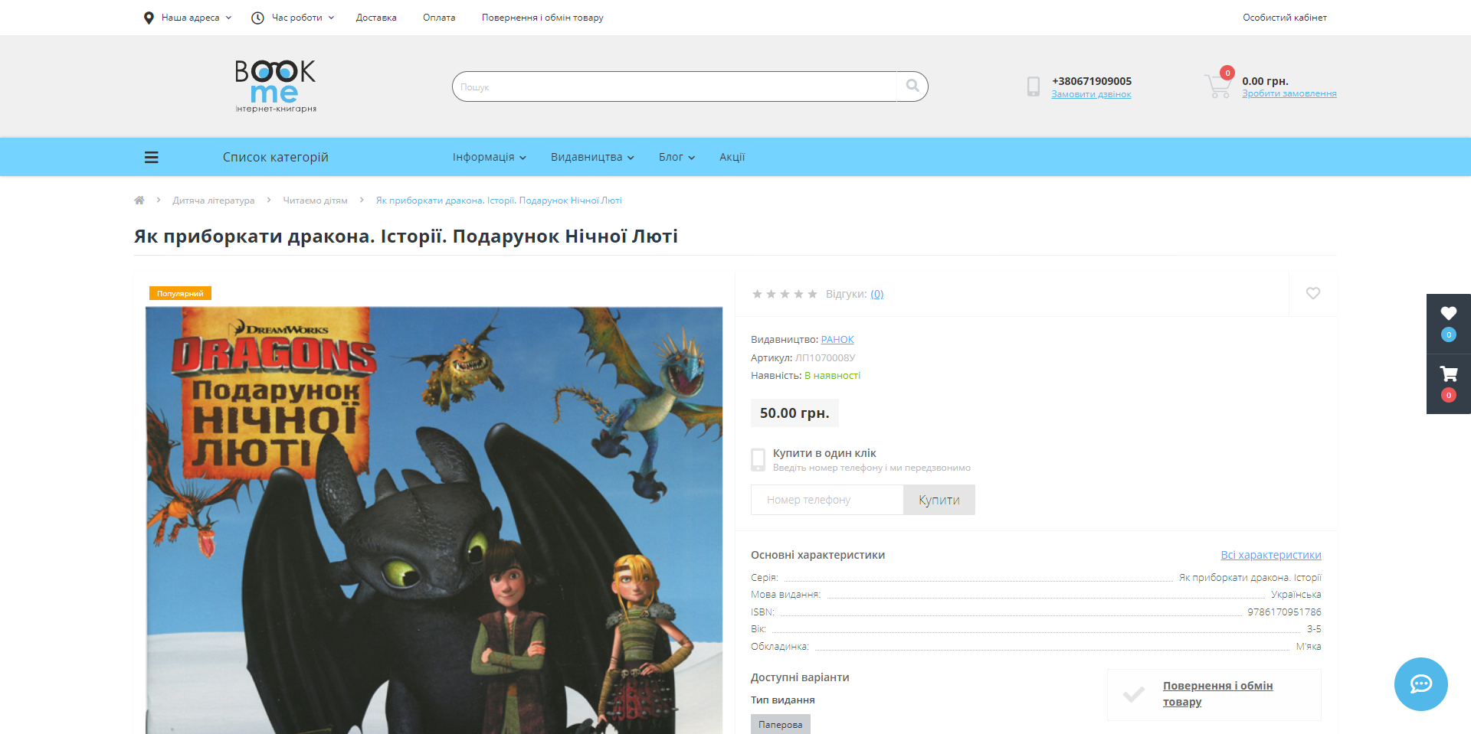Open the Видавництва dropdown menu
The height and width of the screenshot is (734, 1471).
pyautogui.click(x=591, y=157)
